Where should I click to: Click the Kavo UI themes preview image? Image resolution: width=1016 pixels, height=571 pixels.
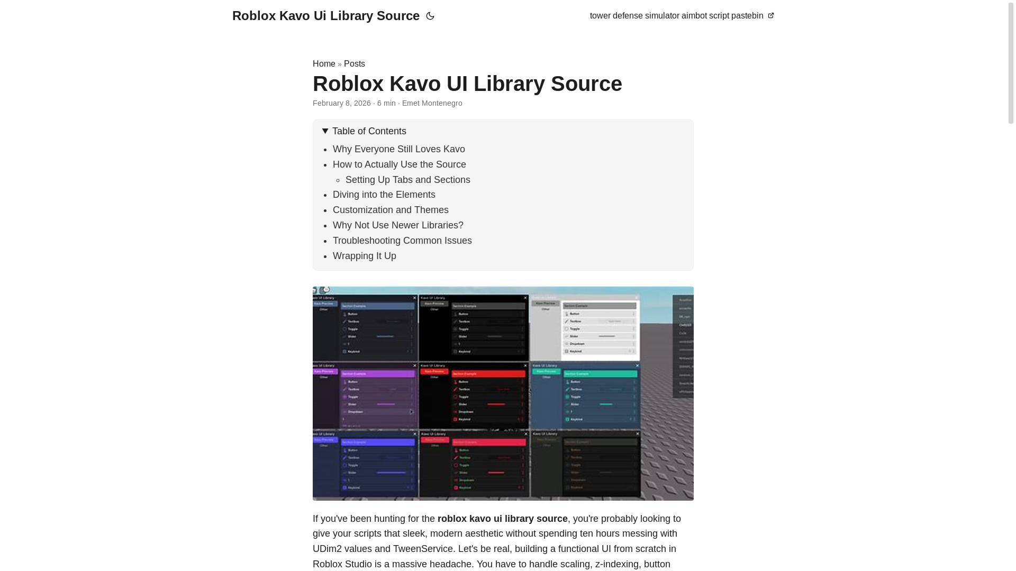(x=503, y=393)
